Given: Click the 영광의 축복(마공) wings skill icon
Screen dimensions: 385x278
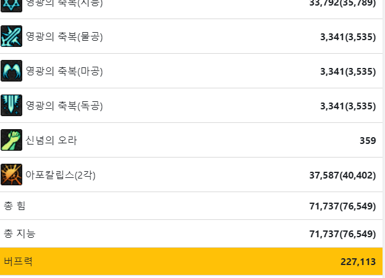Looking at the screenshot, I should pyautogui.click(x=11, y=70).
